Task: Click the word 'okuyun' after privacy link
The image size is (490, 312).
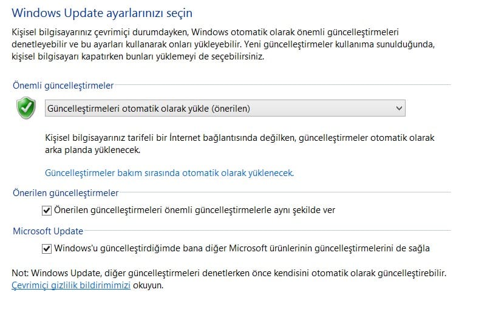Action: point(148,285)
